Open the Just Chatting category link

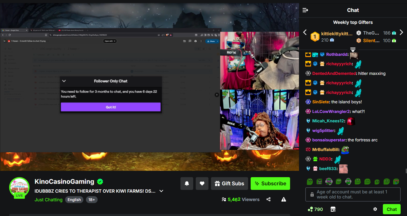click(49, 200)
